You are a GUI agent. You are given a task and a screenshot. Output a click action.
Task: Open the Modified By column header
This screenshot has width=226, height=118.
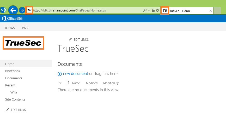pos(111,83)
